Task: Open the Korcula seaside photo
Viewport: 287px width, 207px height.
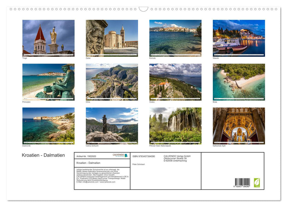Action: click(x=175, y=38)
